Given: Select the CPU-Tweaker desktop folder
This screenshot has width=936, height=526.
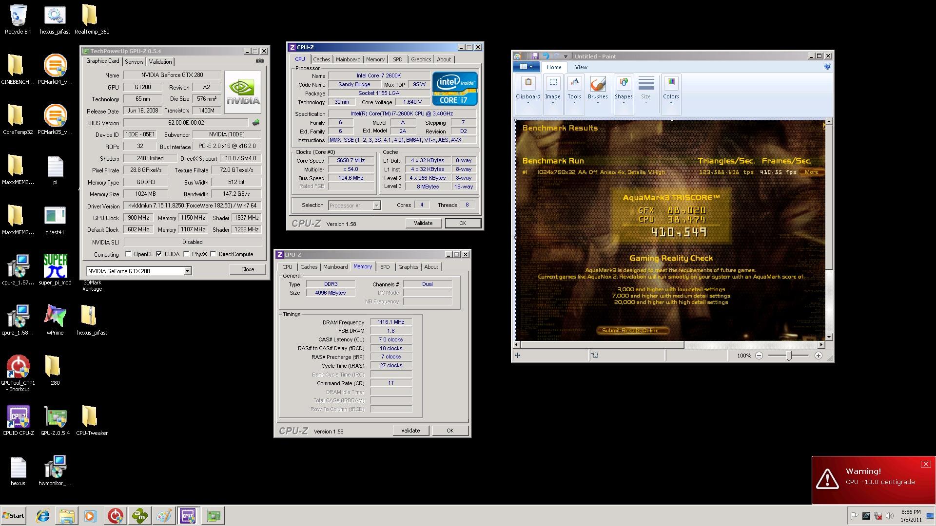Looking at the screenshot, I should pyautogui.click(x=92, y=420).
